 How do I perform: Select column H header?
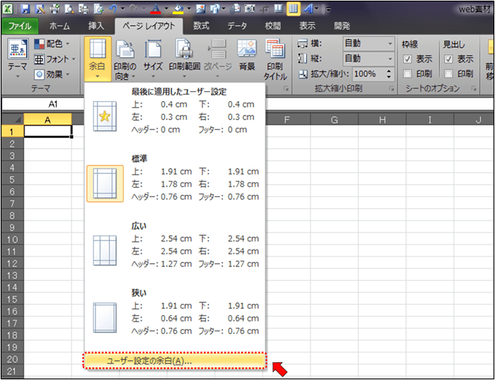(x=382, y=120)
